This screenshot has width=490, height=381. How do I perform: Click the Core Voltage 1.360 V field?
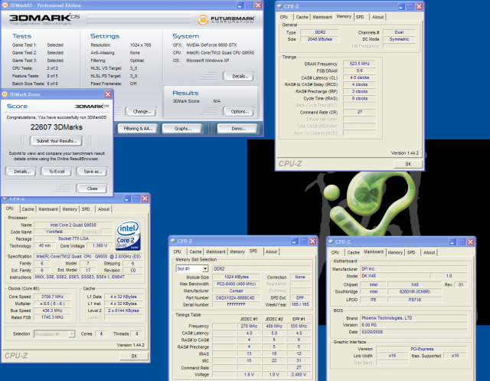(100, 246)
